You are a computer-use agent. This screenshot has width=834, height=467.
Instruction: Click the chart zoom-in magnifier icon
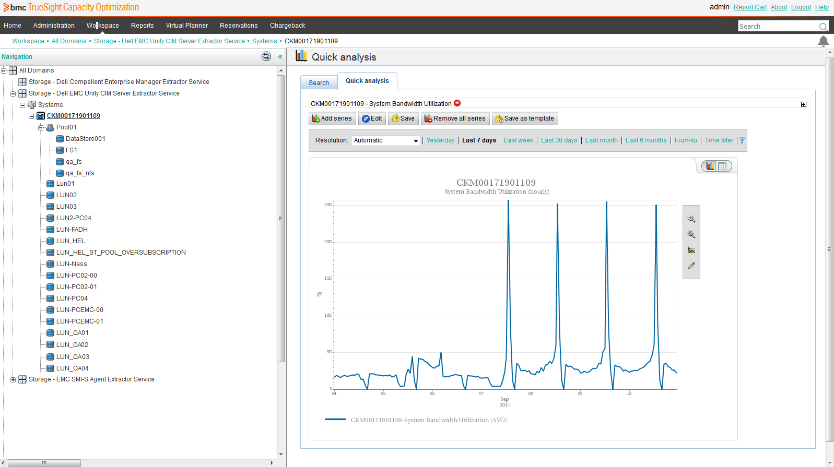pos(691,219)
